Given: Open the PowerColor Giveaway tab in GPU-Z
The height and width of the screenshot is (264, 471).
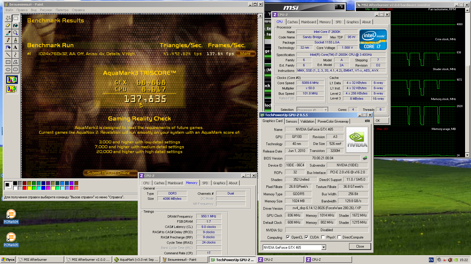Looking at the screenshot, I should point(333,121).
